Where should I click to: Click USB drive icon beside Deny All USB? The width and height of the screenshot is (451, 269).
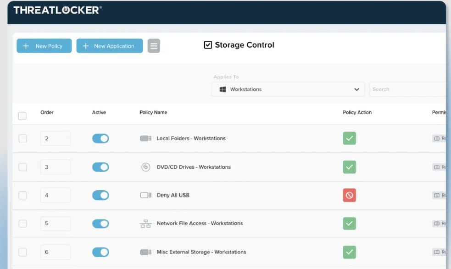click(x=145, y=195)
